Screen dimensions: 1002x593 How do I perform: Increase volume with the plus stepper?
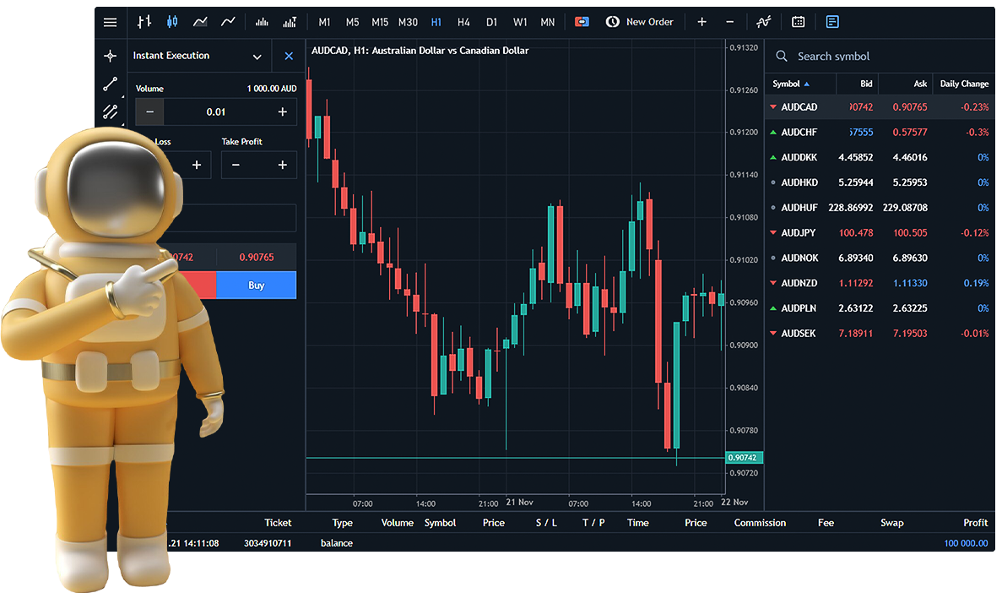coord(282,112)
